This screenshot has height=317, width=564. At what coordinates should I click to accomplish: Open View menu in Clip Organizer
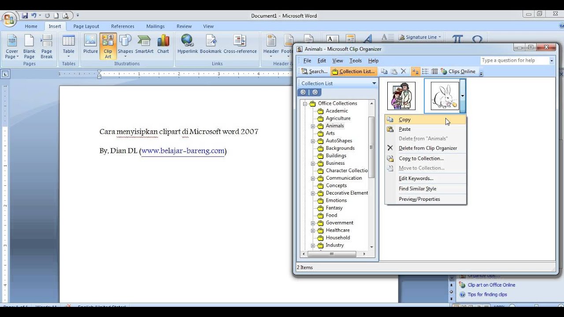(x=338, y=61)
